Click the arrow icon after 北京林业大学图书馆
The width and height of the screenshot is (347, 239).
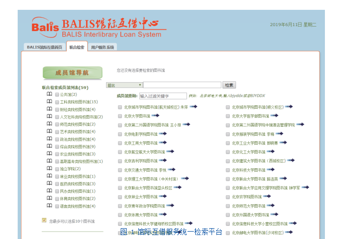[163, 196]
